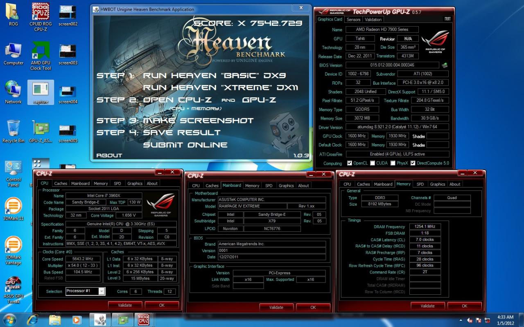The width and height of the screenshot is (524, 327).
Task: Click Validate in right CPU-Z Memory window
Action: (427, 306)
